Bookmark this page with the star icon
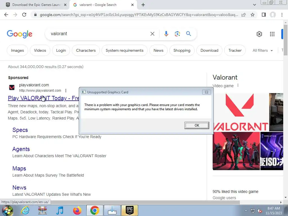 point(253,15)
